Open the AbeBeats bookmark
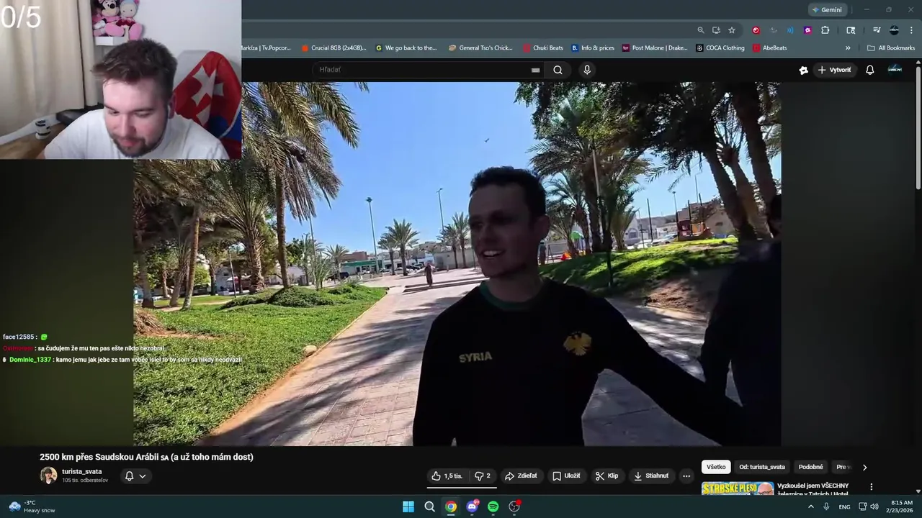Image resolution: width=922 pixels, height=518 pixels. [x=770, y=48]
